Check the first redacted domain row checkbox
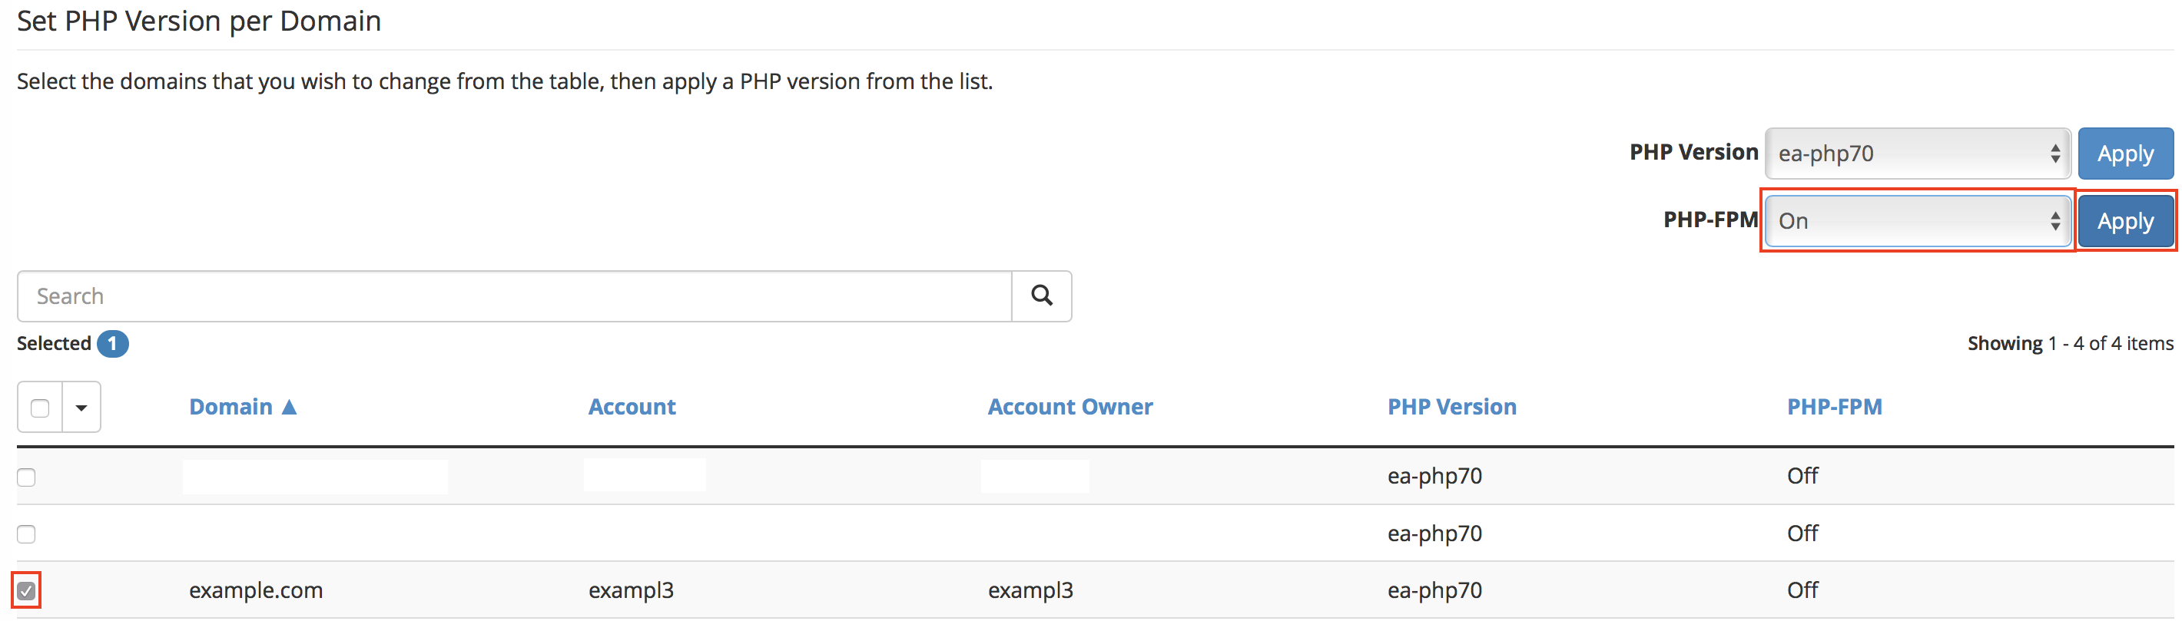The height and width of the screenshot is (621, 2182). click(x=27, y=477)
